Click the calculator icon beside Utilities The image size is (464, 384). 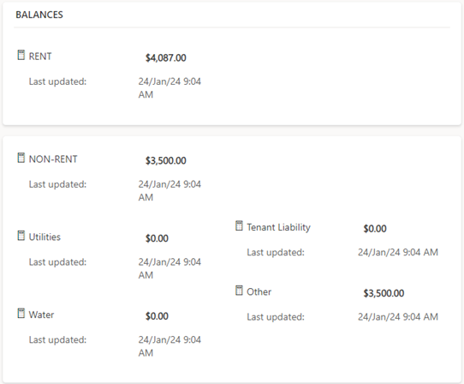21,236
